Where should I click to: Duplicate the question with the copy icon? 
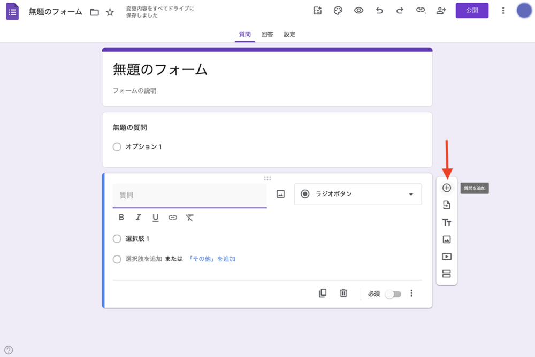[323, 293]
